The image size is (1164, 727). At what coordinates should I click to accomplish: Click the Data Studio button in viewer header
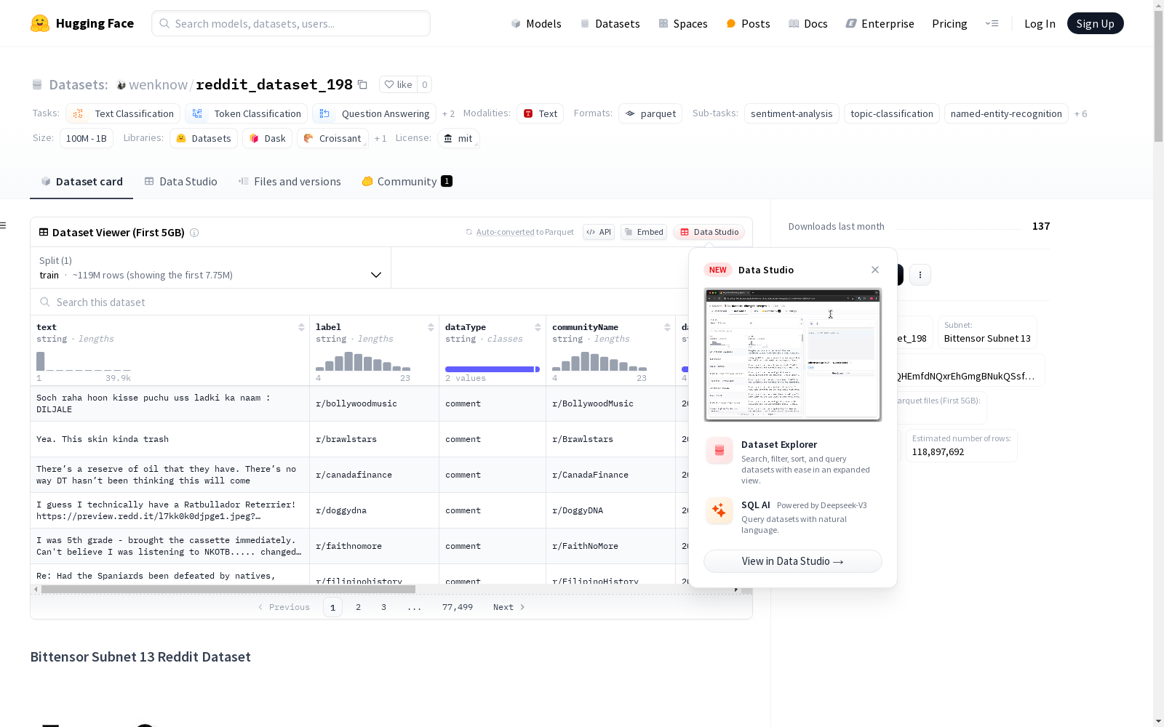point(709,232)
